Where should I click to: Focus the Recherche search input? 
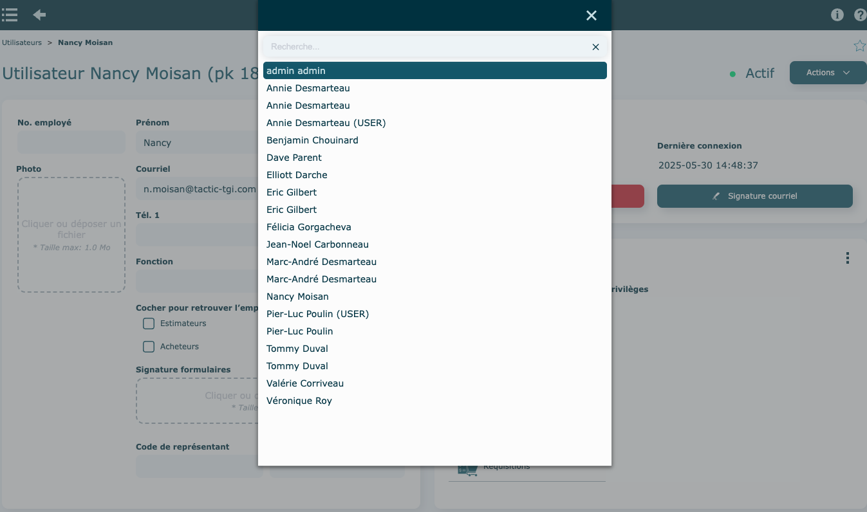click(425, 47)
